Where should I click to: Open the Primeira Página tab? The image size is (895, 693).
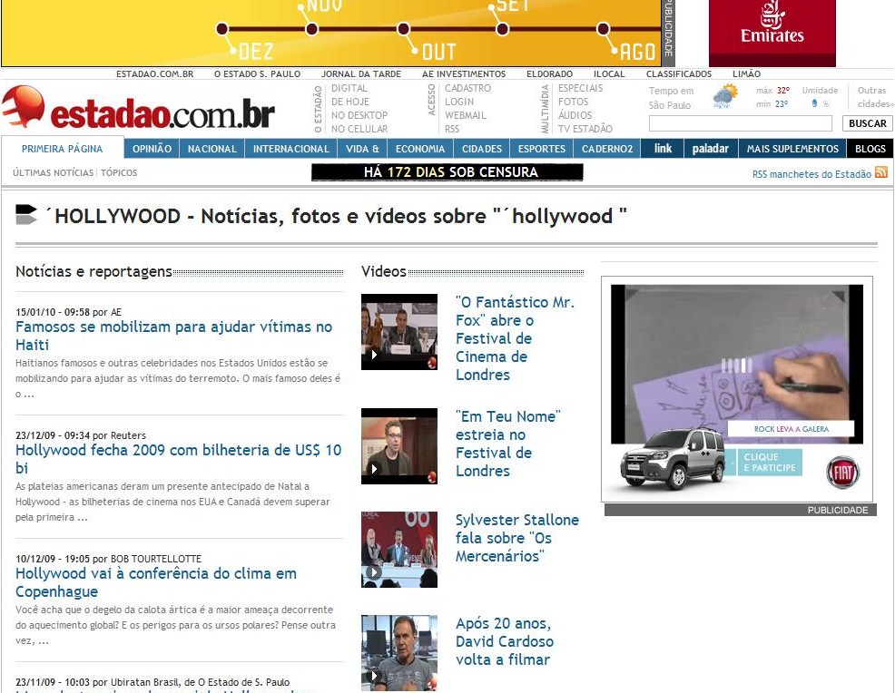tap(63, 149)
